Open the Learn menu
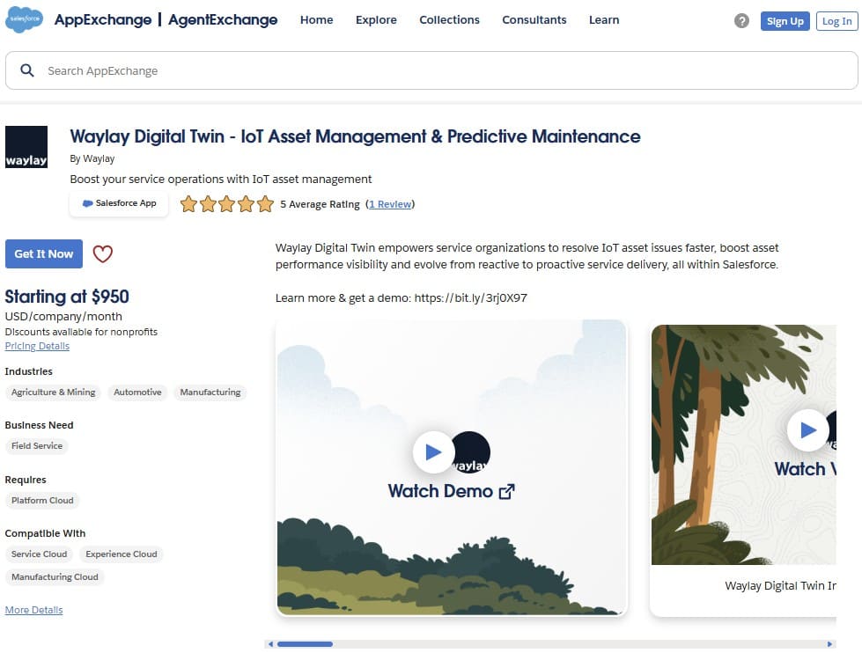Viewport: 862px width, 653px height. pos(604,19)
